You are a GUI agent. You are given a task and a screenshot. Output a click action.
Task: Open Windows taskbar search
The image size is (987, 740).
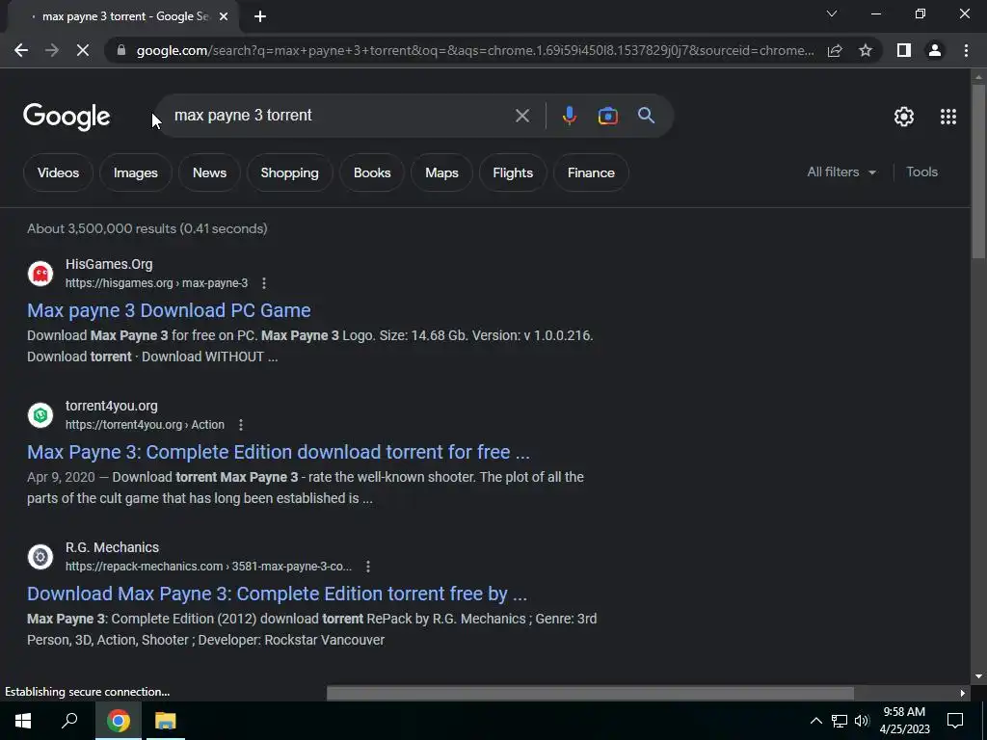tap(69, 721)
